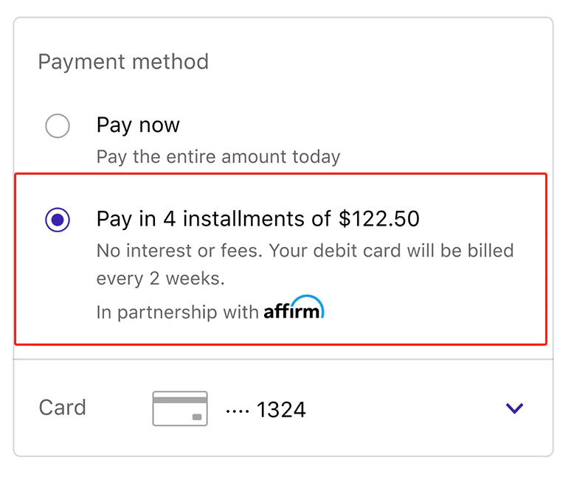Expand the card selection chevron

point(514,408)
